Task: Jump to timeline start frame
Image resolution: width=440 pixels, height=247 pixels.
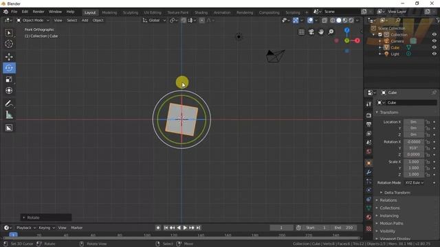Action: coord(166,228)
